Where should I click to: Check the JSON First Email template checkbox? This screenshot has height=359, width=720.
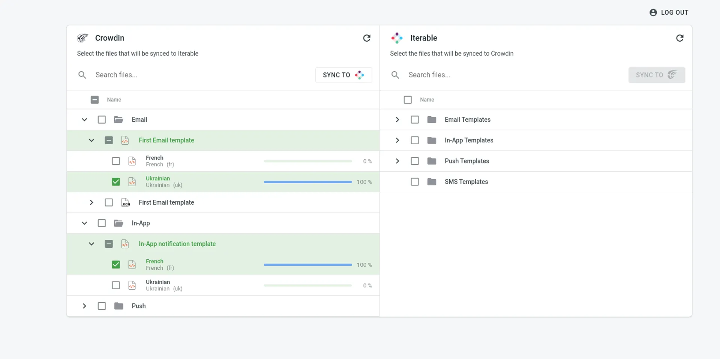click(x=109, y=202)
